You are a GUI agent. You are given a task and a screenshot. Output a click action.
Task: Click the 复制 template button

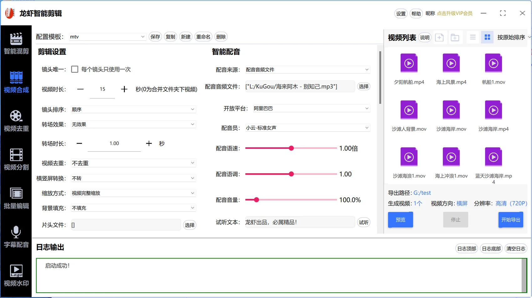[x=171, y=37]
